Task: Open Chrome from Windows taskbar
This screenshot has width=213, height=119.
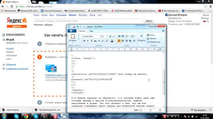Action: (x=26, y=116)
